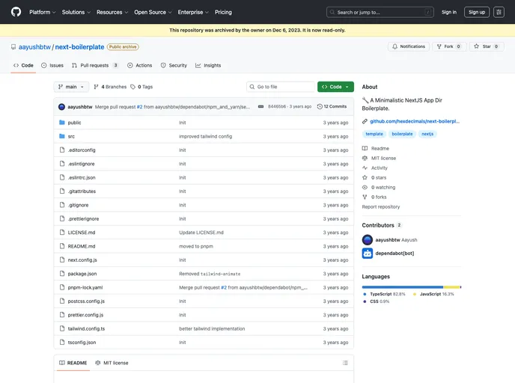Open the tailwind.config.ts file
This screenshot has height=383, width=515.
pyautogui.click(x=86, y=328)
